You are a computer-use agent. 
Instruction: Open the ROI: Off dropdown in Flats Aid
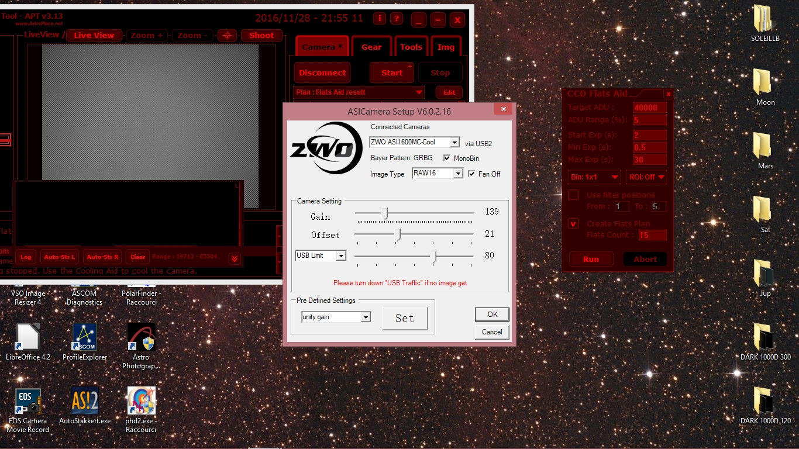(x=646, y=177)
